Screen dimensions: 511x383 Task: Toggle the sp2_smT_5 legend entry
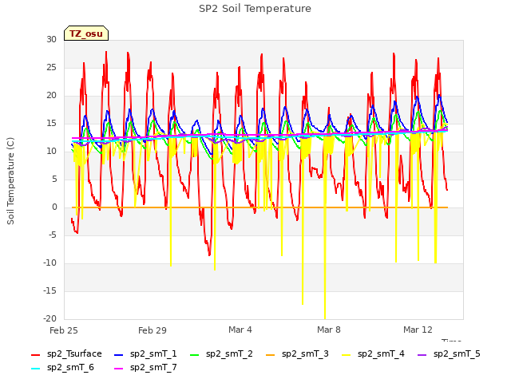tap(449, 354)
